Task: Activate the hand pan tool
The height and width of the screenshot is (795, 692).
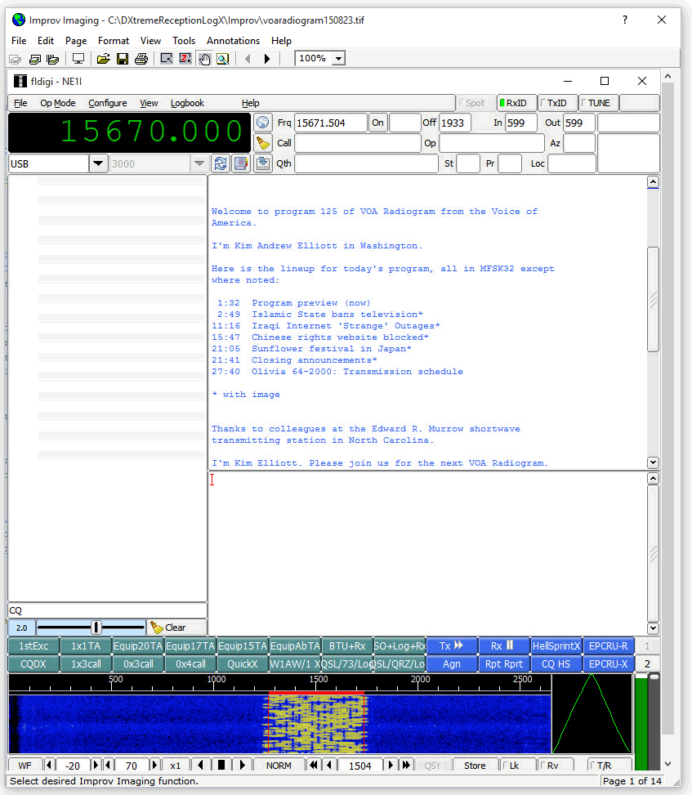Action: coord(204,59)
